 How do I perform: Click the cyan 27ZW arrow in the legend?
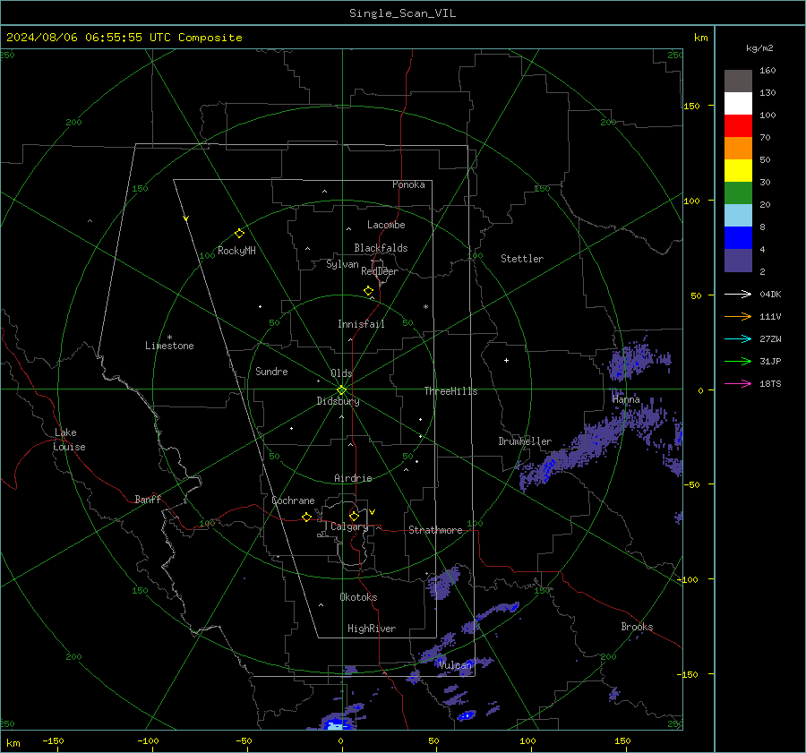pos(738,338)
